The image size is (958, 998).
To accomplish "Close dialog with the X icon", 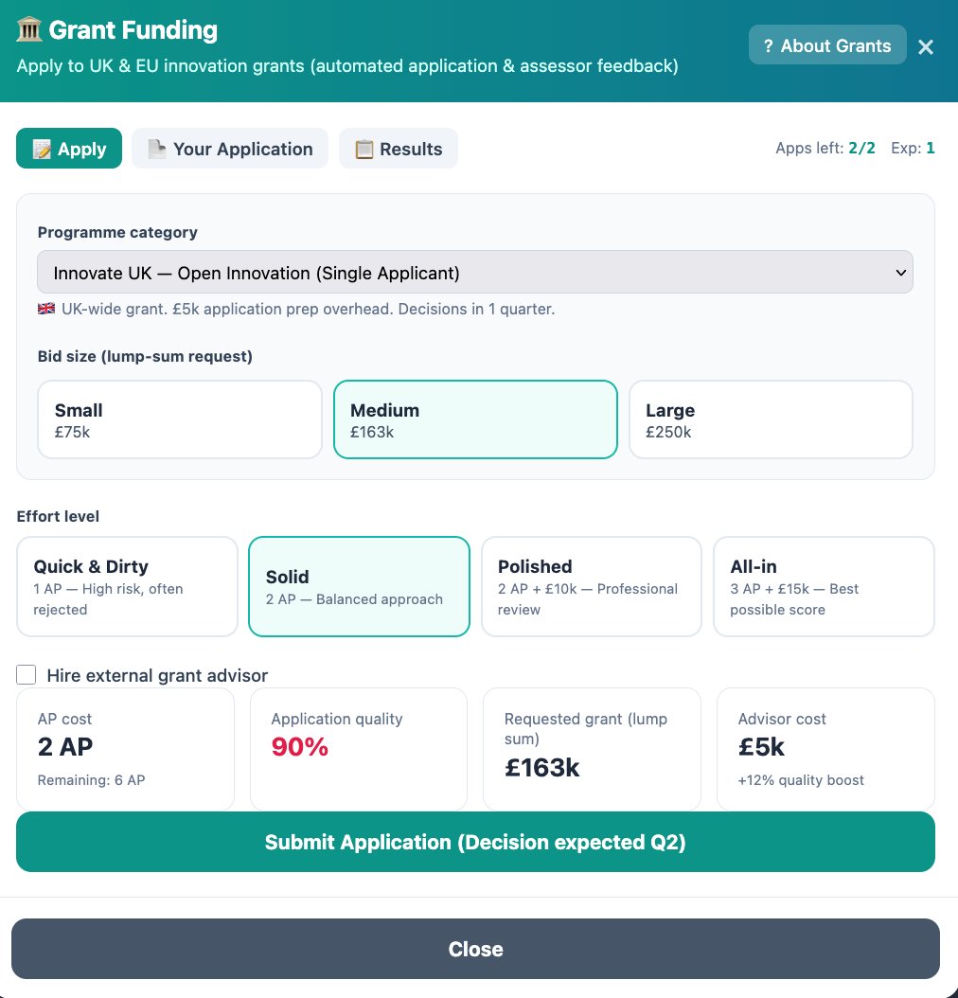I will point(926,46).
